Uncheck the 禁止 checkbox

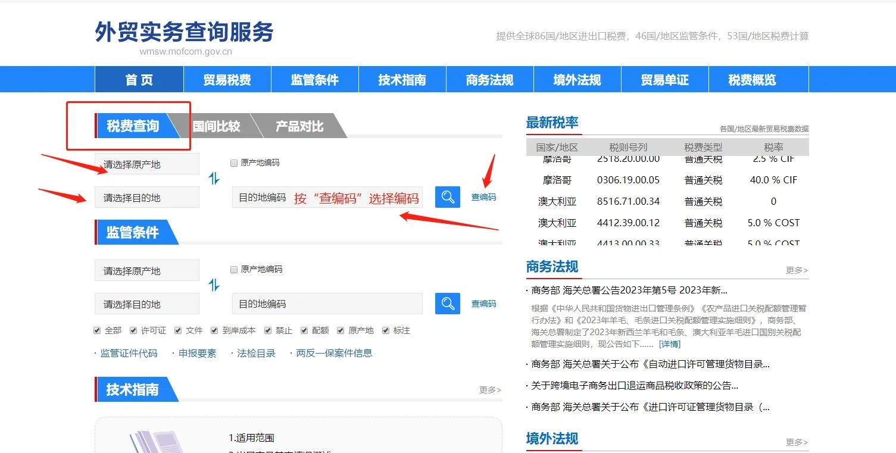[x=268, y=330]
